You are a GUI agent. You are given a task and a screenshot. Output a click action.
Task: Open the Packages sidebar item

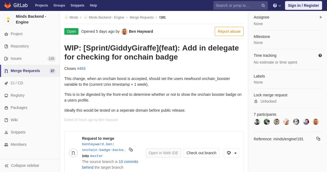(x=30, y=108)
